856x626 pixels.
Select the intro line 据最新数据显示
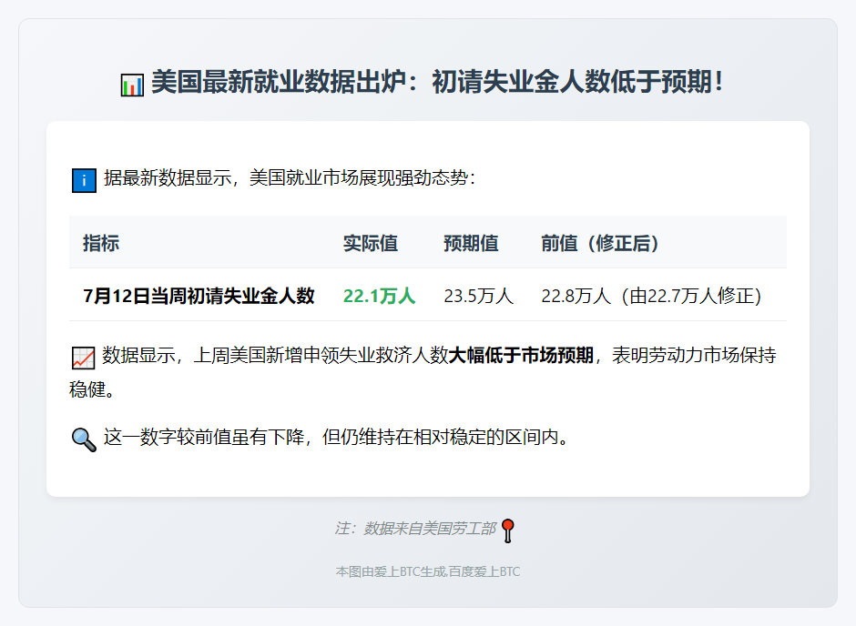tap(290, 177)
